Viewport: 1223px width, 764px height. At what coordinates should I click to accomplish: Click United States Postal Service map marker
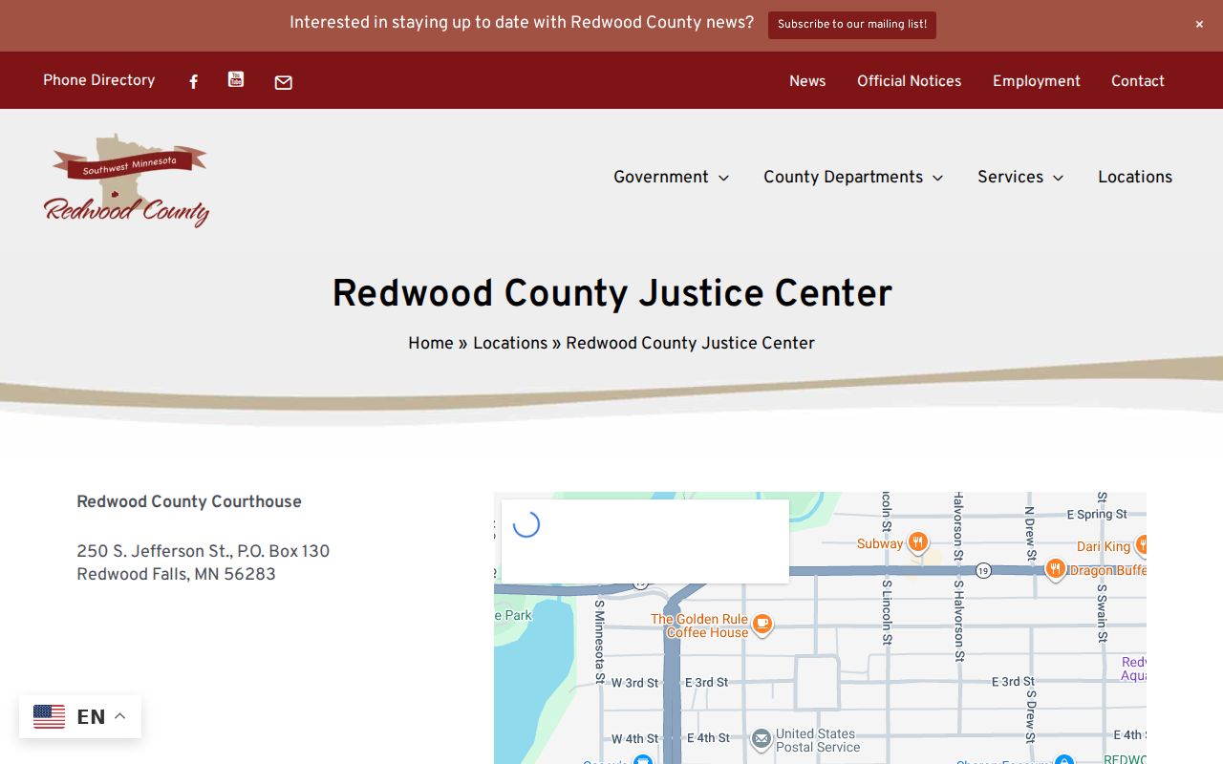[762, 739]
